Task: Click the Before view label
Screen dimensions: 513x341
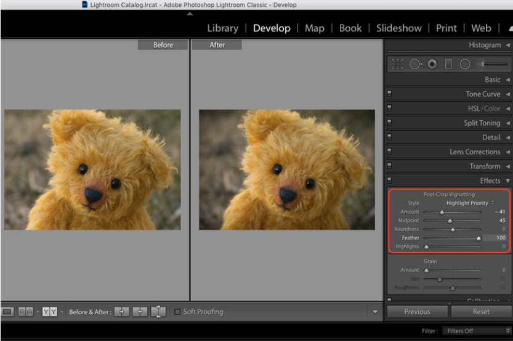Action: pyautogui.click(x=163, y=45)
